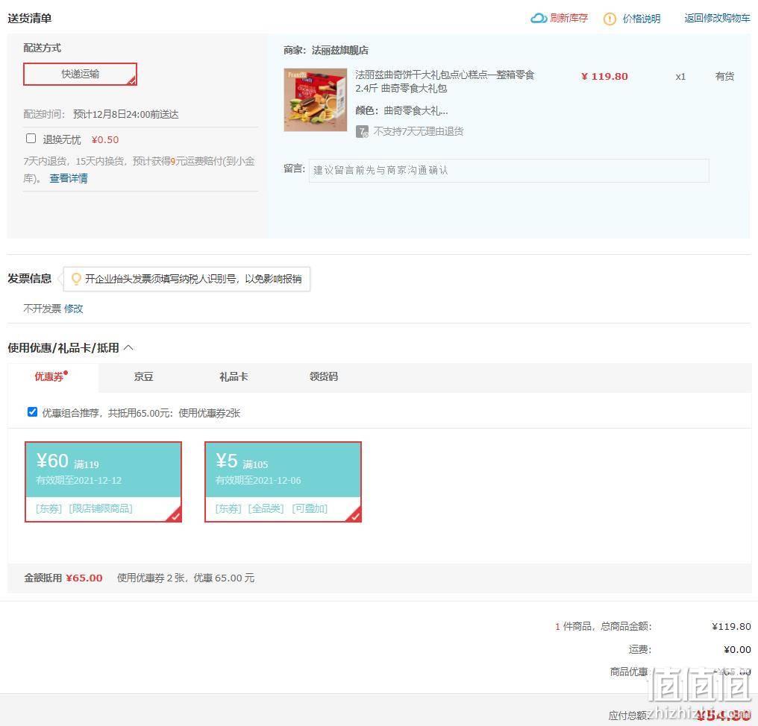Click 返回修改购物车 link

717,19
